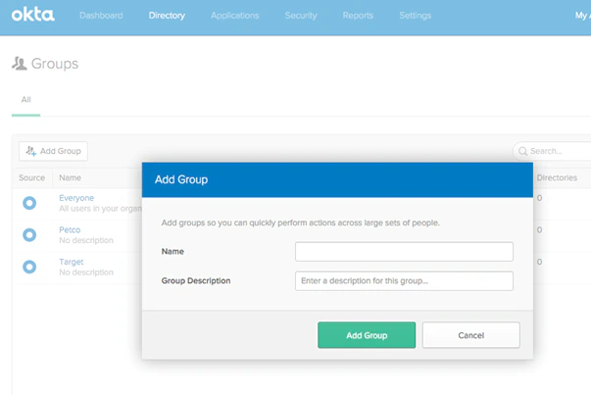Click the Name column header
591x395 pixels.
point(71,177)
